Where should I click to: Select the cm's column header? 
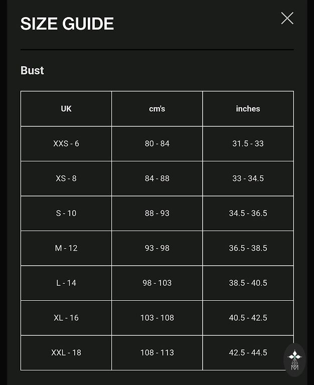pyautogui.click(x=157, y=109)
